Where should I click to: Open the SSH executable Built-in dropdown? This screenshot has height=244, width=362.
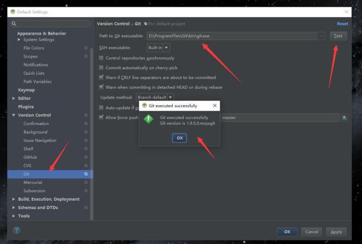click(x=158, y=48)
